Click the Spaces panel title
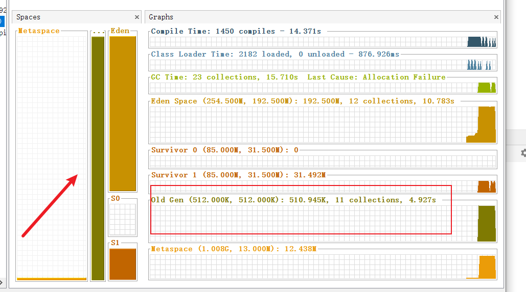 pyautogui.click(x=28, y=17)
